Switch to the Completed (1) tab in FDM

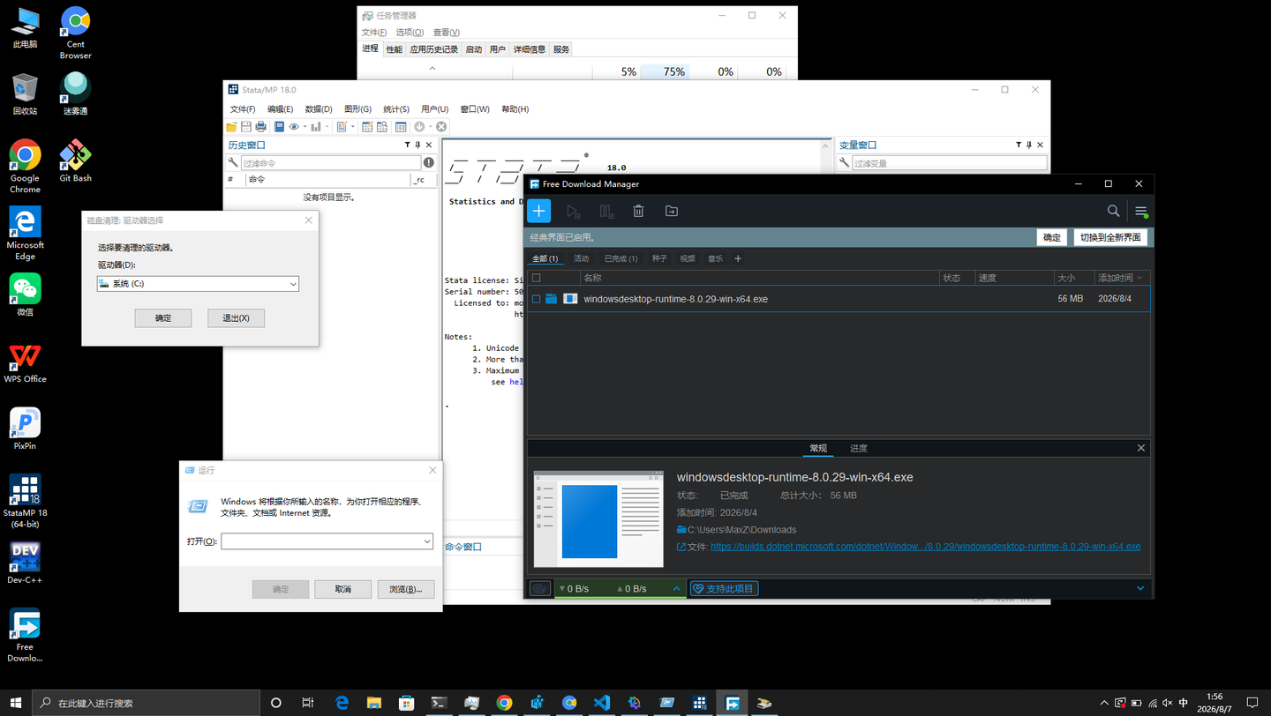pos(620,258)
